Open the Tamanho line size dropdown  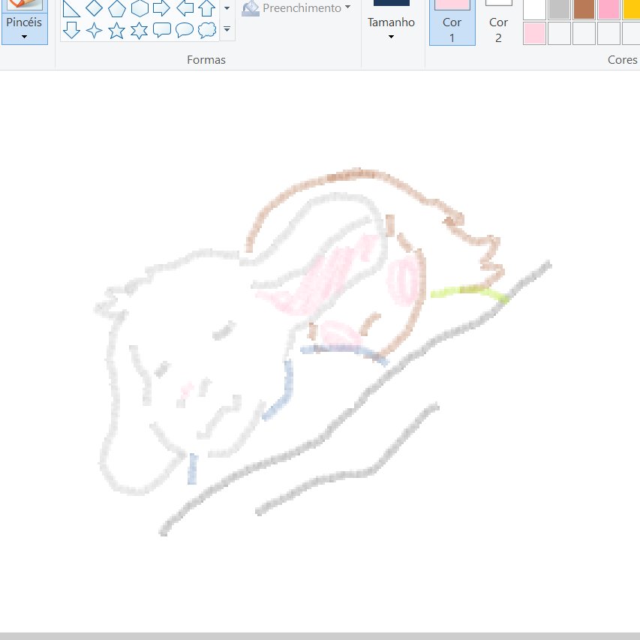391,28
